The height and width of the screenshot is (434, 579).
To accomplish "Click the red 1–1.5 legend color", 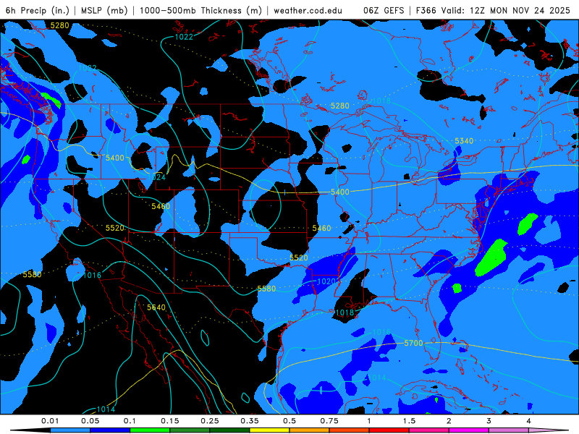I will pos(389,430).
